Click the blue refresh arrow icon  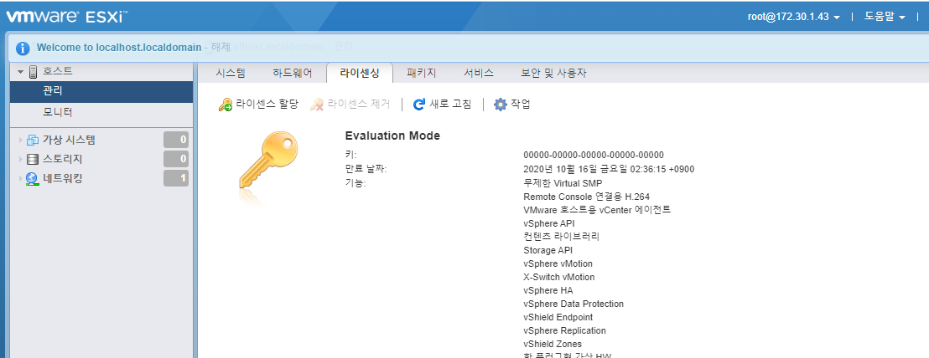point(419,105)
